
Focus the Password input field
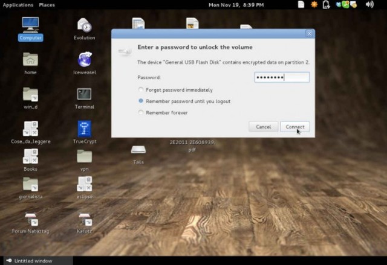pyautogui.click(x=282, y=77)
